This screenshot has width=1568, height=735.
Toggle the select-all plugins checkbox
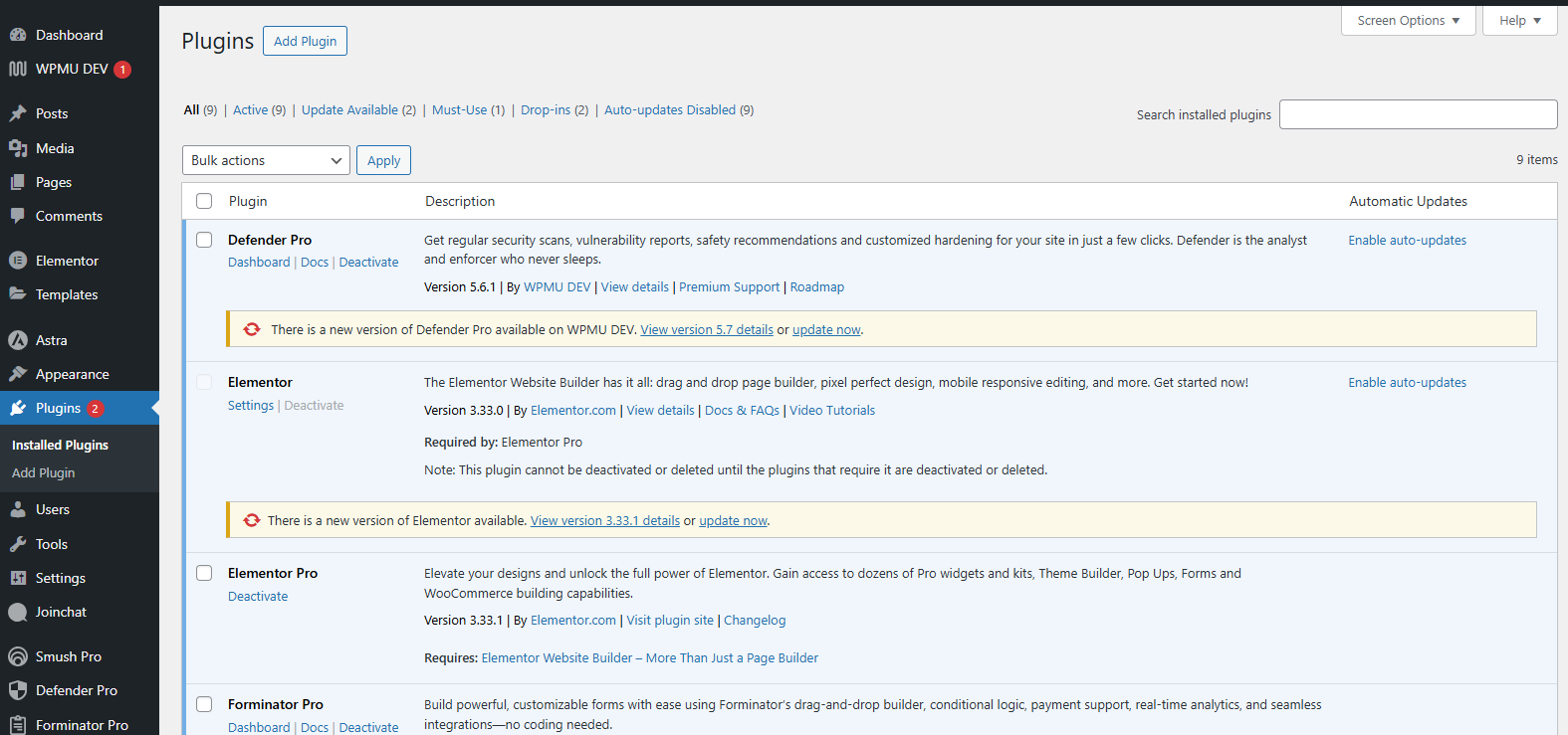point(204,201)
